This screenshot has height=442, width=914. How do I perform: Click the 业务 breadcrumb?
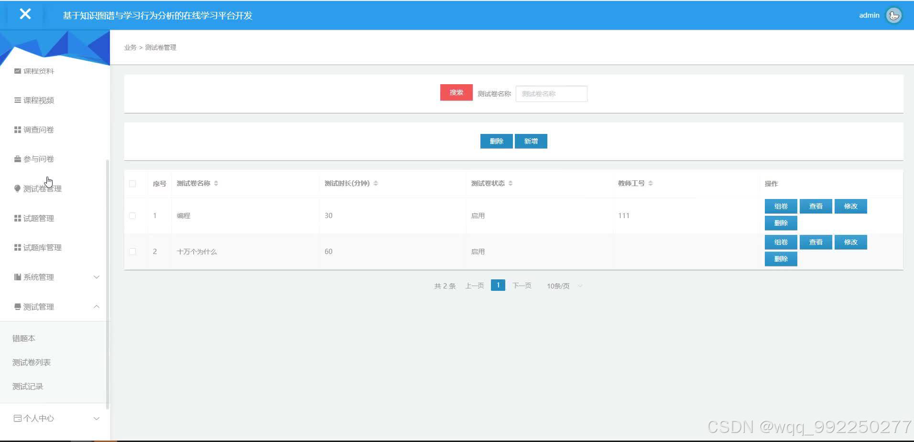pyautogui.click(x=130, y=47)
